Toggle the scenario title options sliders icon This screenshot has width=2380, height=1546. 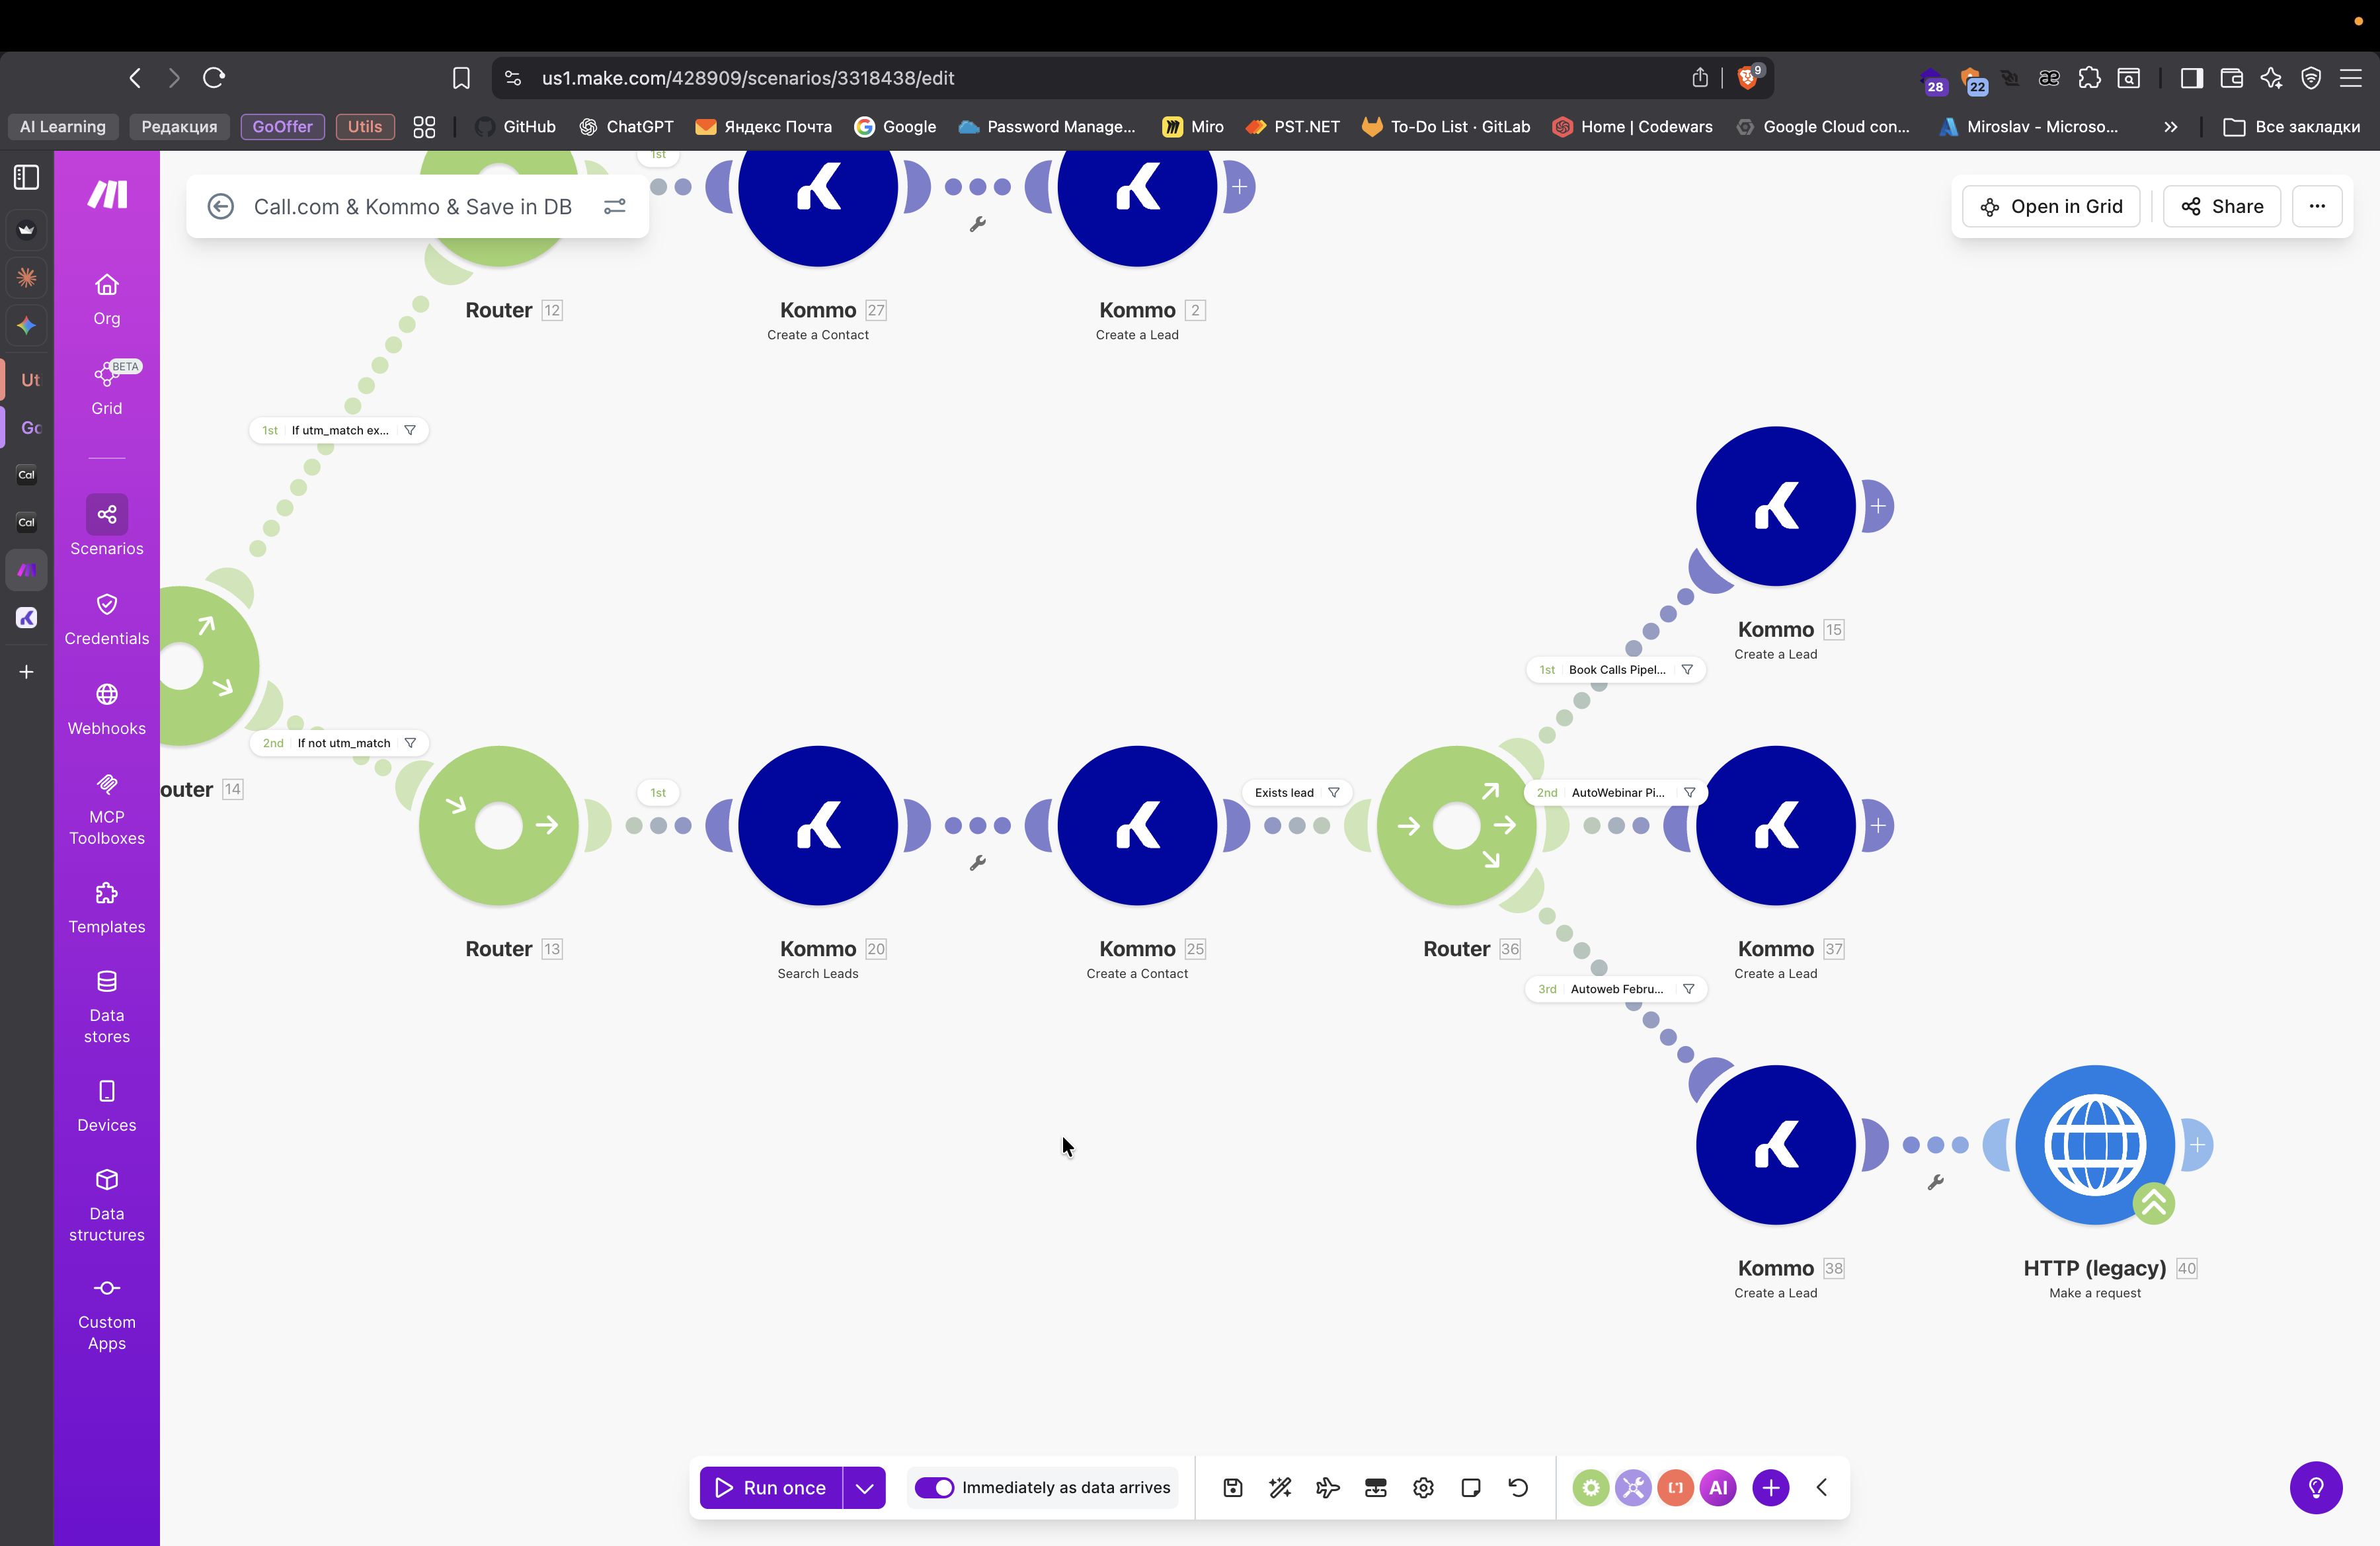click(614, 206)
